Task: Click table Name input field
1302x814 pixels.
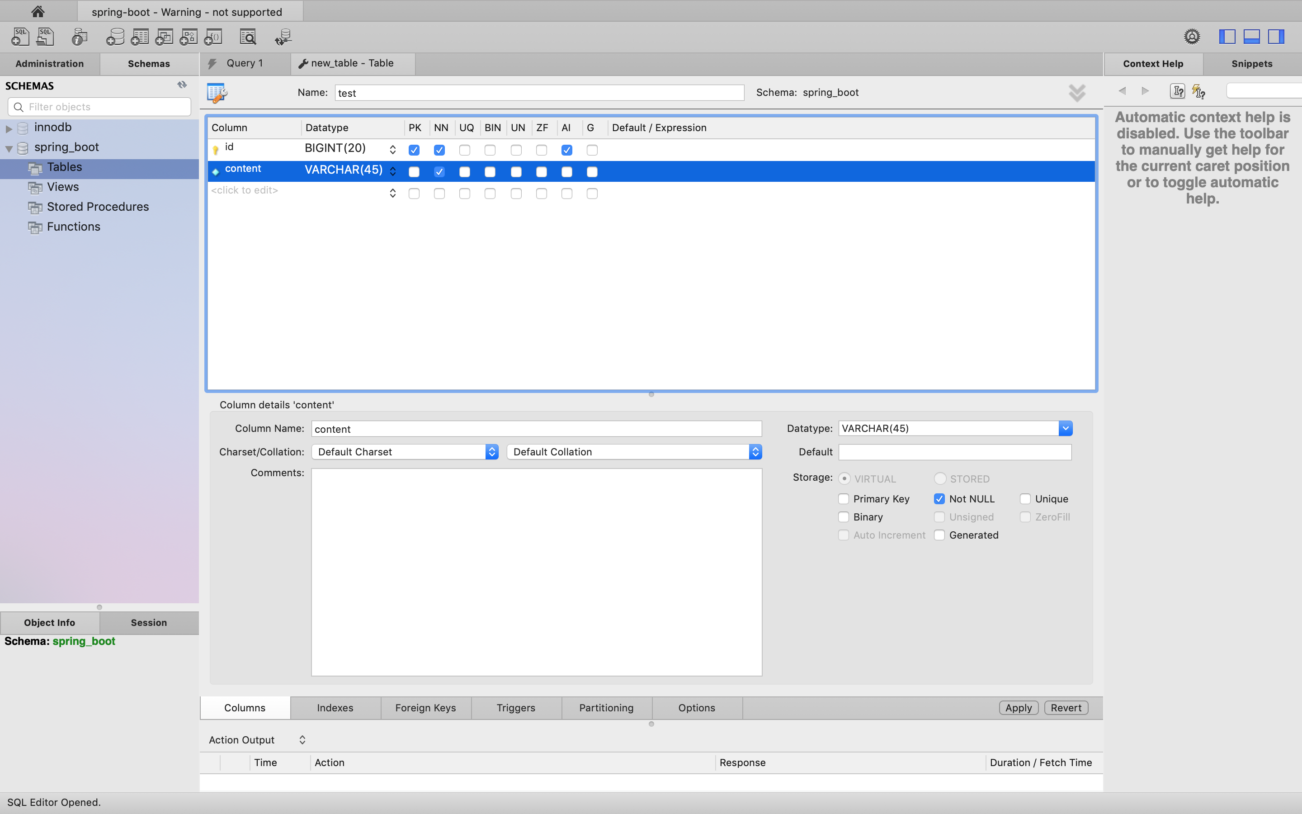Action: pyautogui.click(x=538, y=93)
